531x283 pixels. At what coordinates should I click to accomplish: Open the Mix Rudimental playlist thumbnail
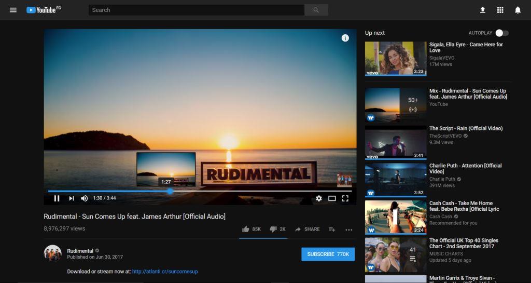[396, 105]
